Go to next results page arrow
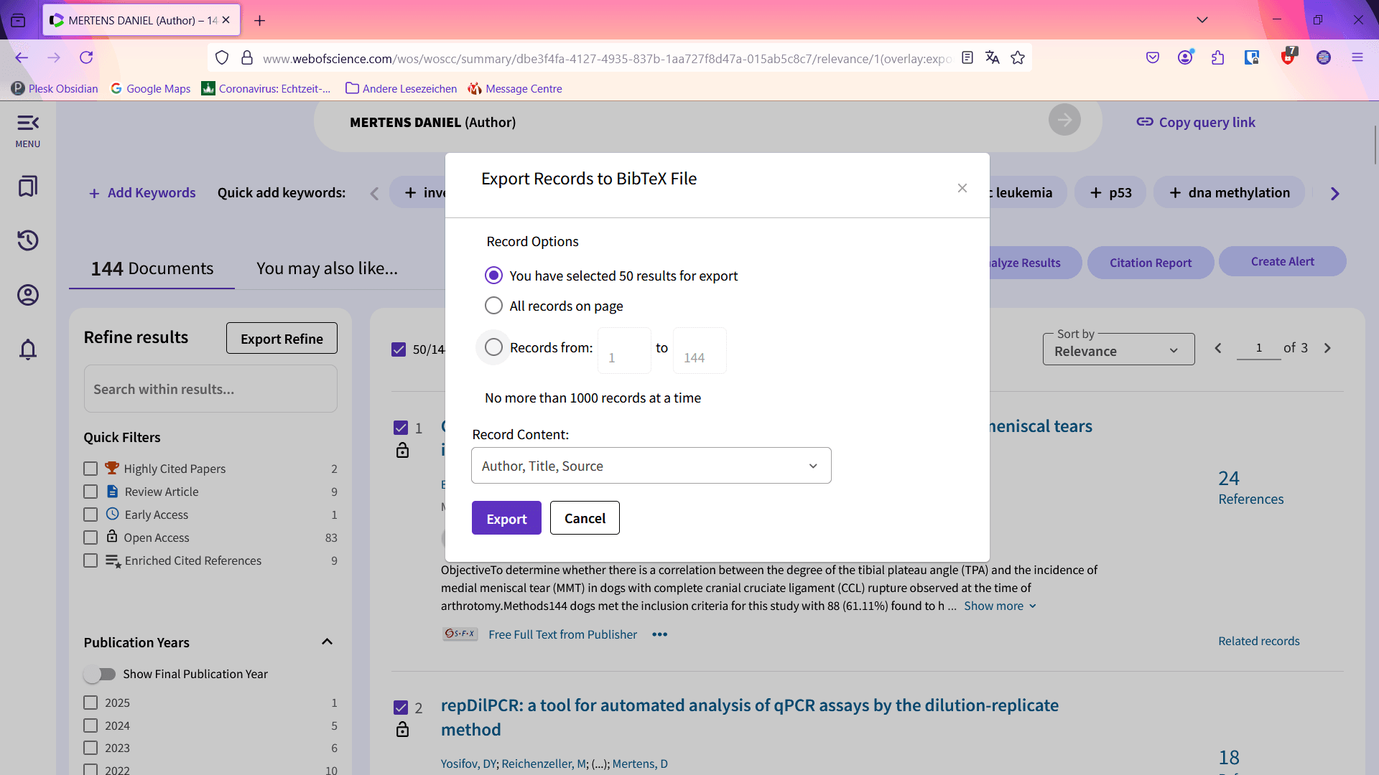Viewport: 1379px width, 775px height. point(1327,348)
